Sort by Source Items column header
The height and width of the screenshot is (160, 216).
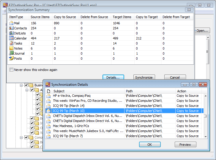[x=40, y=17]
